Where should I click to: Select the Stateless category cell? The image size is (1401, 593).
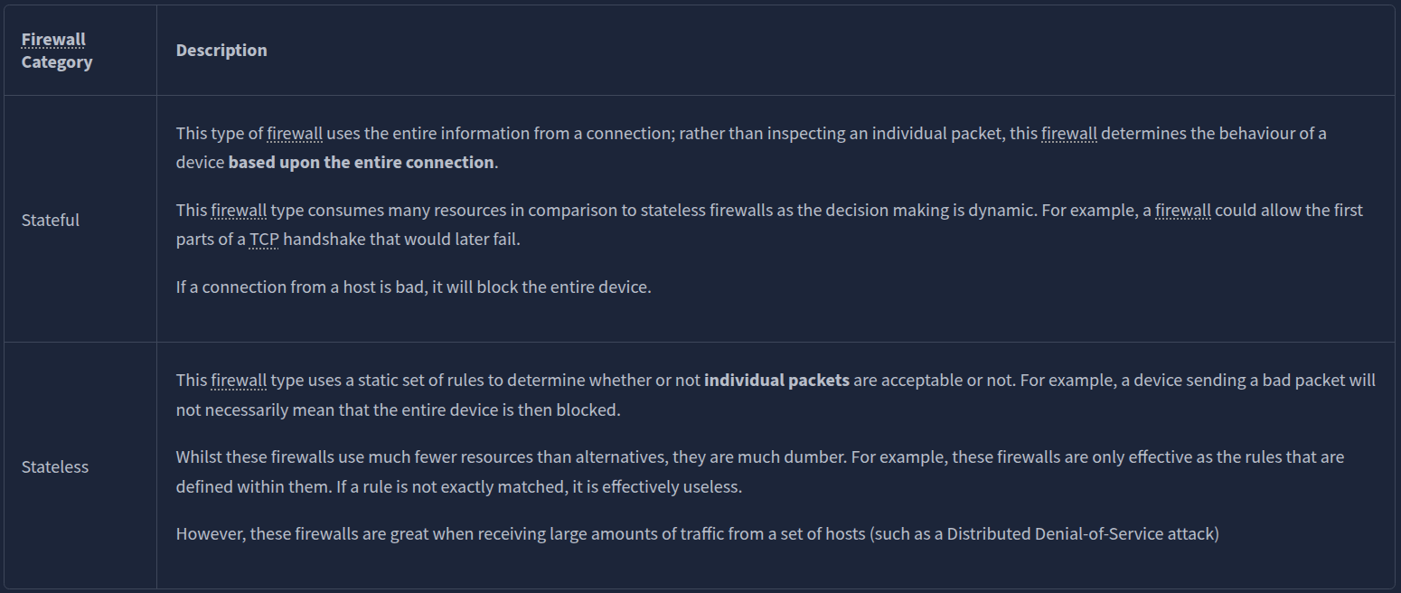pyautogui.click(x=55, y=466)
